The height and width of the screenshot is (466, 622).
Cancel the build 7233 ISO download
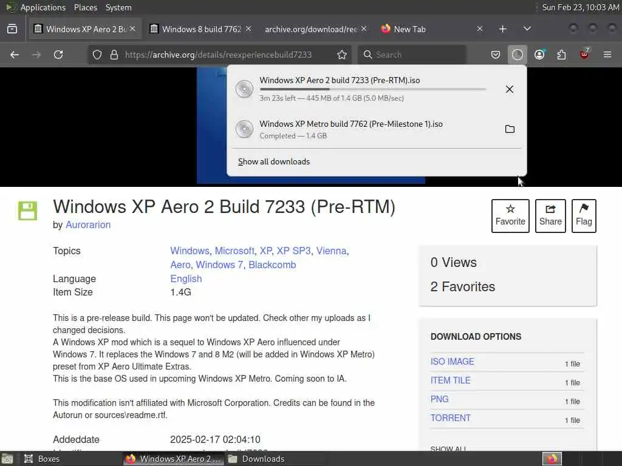(x=510, y=89)
